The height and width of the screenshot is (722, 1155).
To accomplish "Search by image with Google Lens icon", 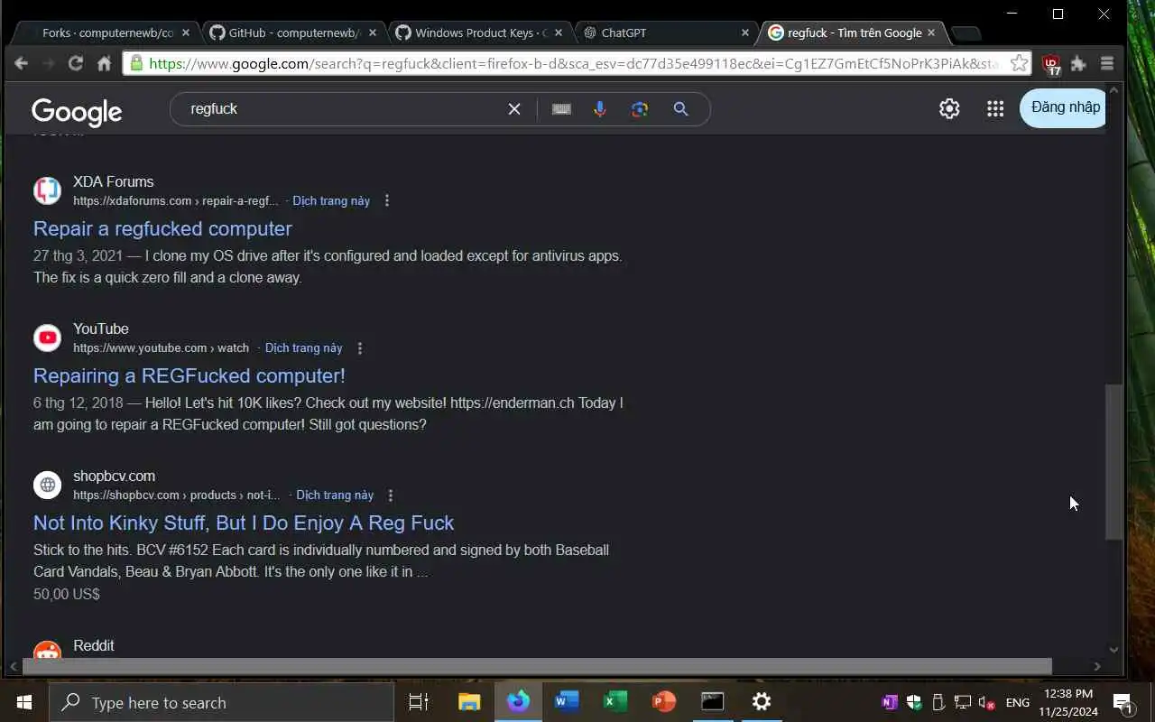I will pyautogui.click(x=640, y=109).
